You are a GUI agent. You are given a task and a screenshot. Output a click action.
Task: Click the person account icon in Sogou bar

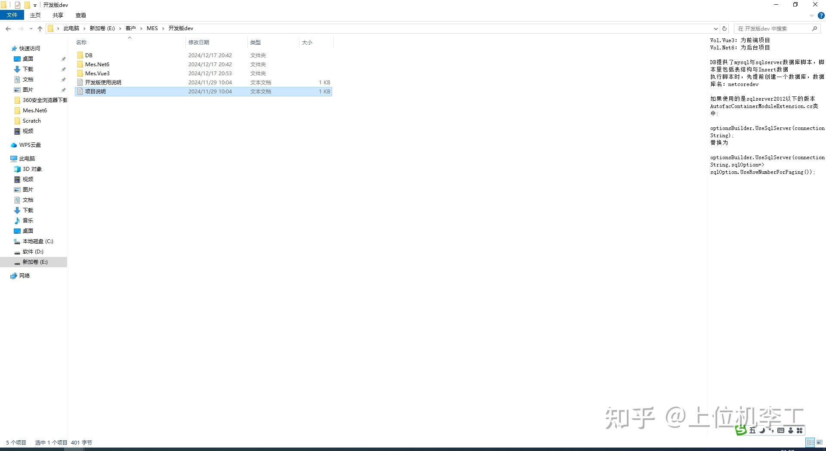pyautogui.click(x=791, y=430)
